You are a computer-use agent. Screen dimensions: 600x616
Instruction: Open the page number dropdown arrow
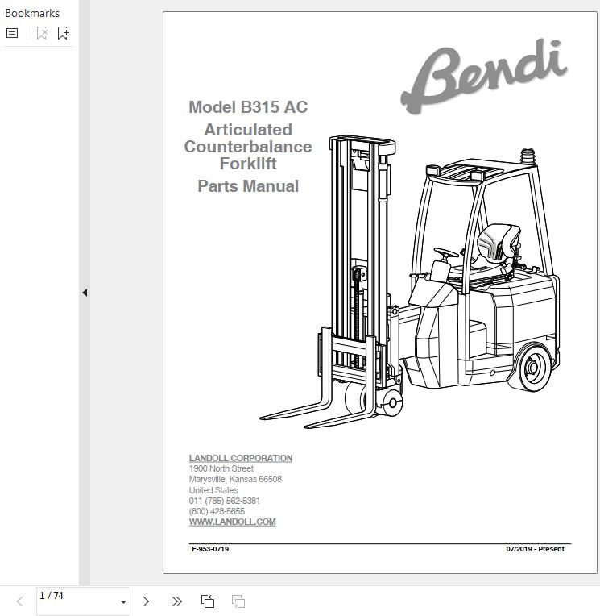(x=123, y=601)
